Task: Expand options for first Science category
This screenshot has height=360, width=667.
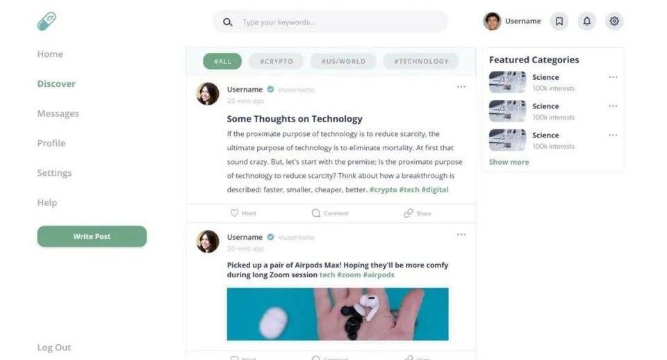Action: coord(613,77)
